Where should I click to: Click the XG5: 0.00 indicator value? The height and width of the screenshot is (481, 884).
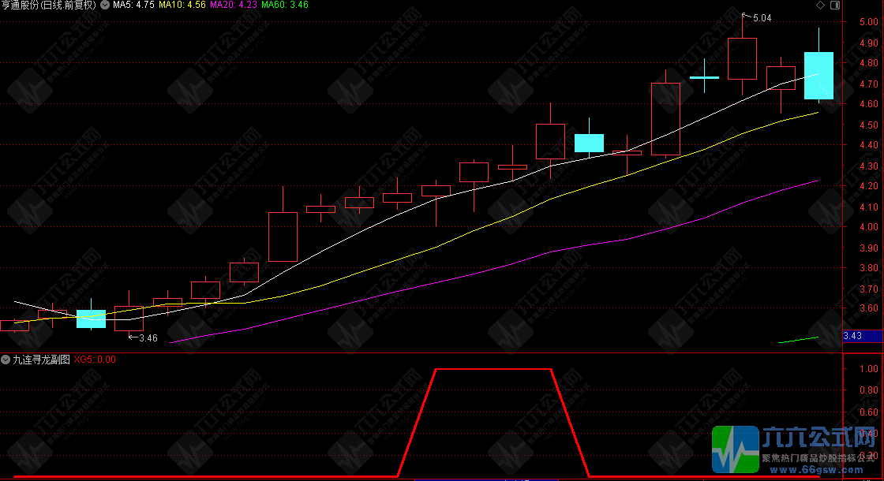[95, 360]
